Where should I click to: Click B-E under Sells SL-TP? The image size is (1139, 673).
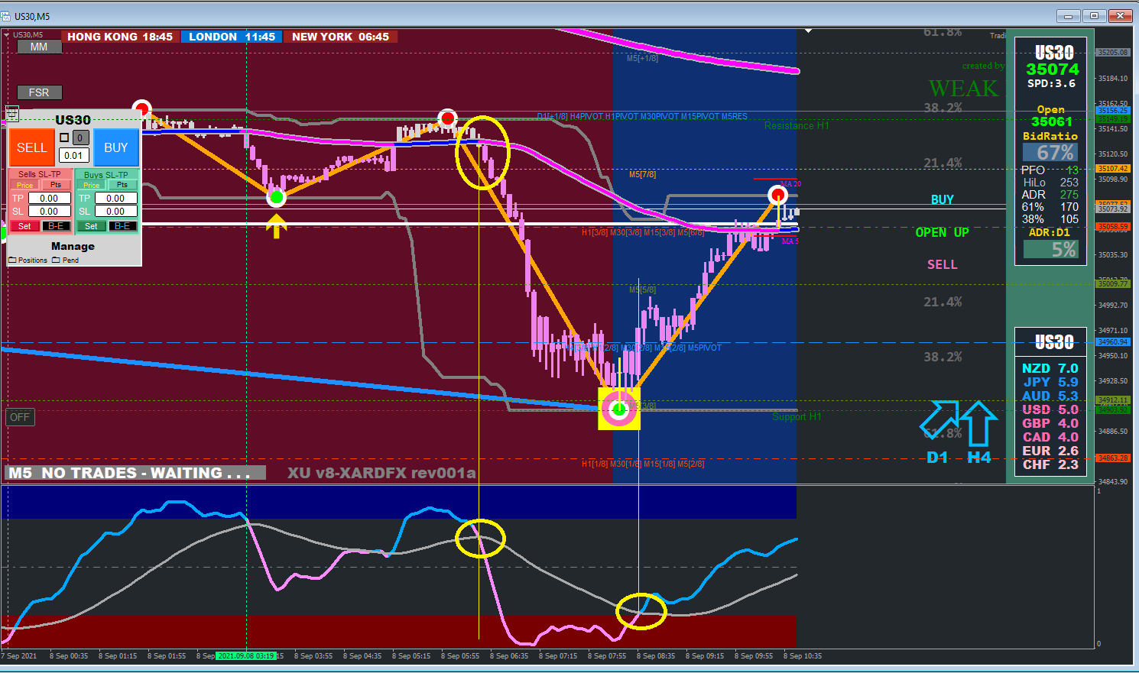56,226
